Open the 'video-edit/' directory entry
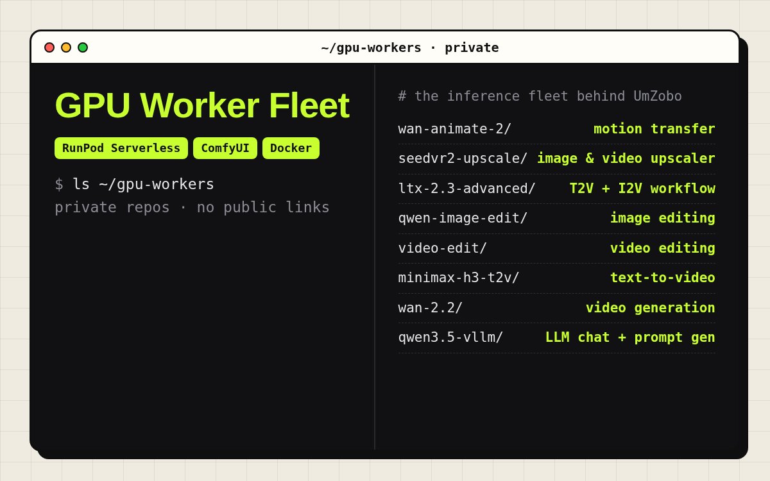Viewport: 770px width, 481px height. click(x=443, y=248)
